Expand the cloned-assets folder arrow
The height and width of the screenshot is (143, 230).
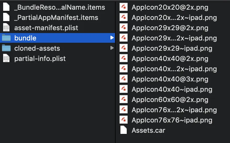click(112, 48)
